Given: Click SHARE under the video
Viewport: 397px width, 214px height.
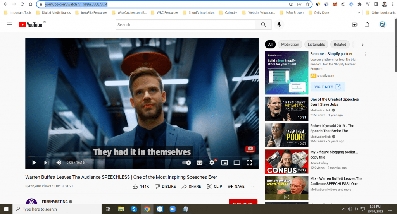Looking at the screenshot, I should (x=191, y=187).
